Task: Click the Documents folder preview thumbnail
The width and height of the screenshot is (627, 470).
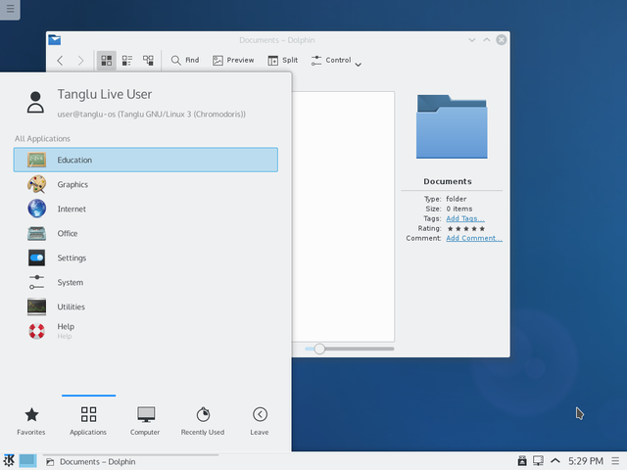Action: [x=452, y=126]
